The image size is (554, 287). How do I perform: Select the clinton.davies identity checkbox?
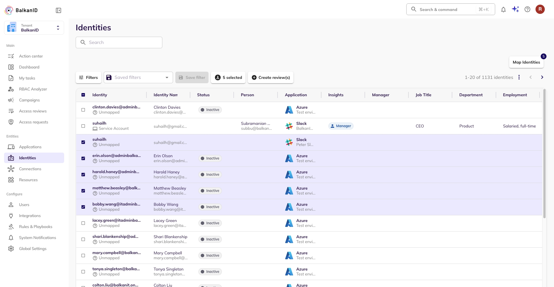point(83,110)
